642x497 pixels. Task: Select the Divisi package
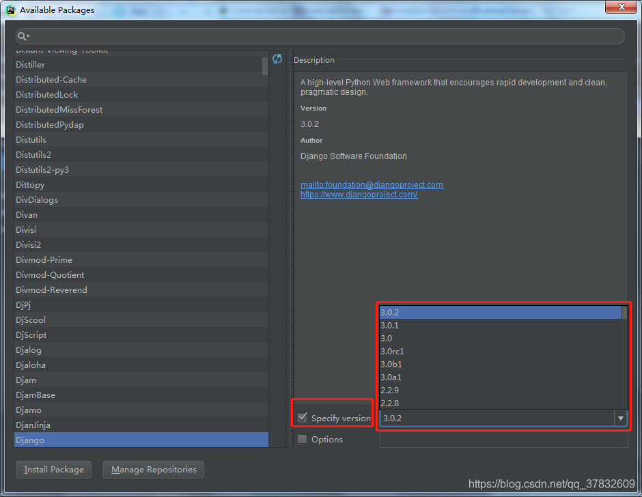pos(141,229)
